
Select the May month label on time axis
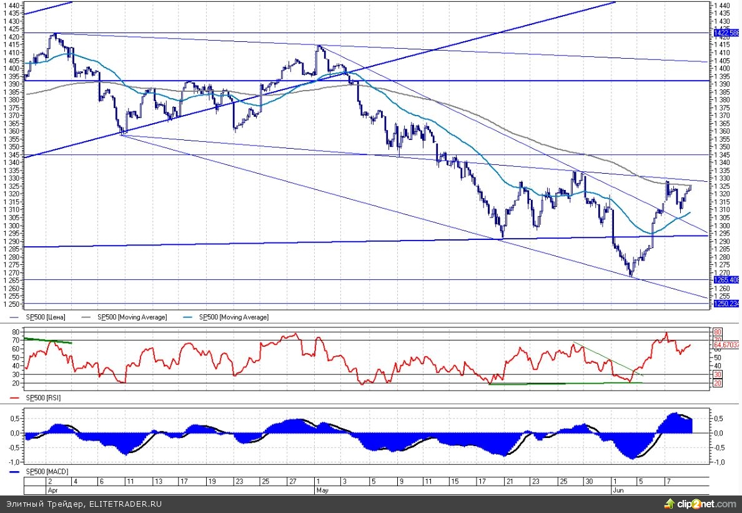point(322,491)
